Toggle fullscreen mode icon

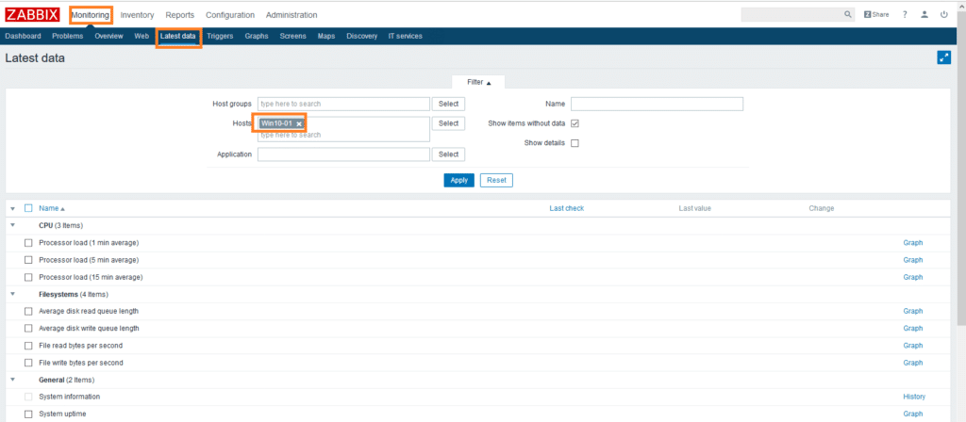pos(943,57)
